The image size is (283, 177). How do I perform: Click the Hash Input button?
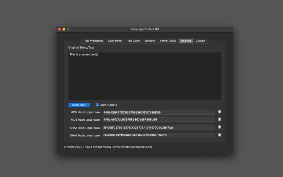[79, 105]
